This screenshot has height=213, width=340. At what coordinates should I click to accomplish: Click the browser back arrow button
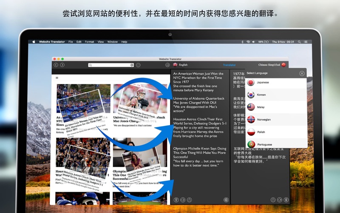point(56,65)
